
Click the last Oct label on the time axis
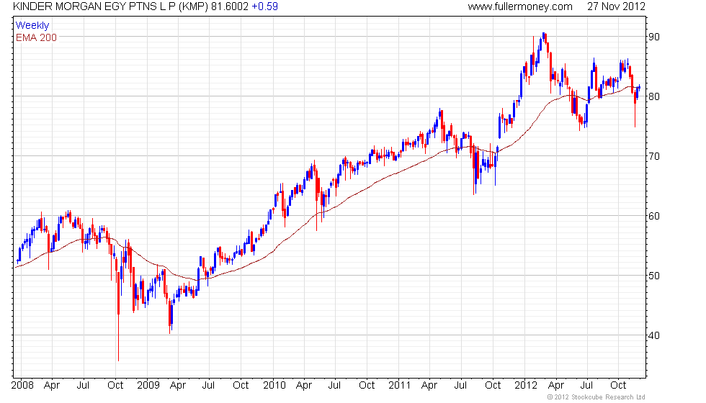click(x=618, y=385)
